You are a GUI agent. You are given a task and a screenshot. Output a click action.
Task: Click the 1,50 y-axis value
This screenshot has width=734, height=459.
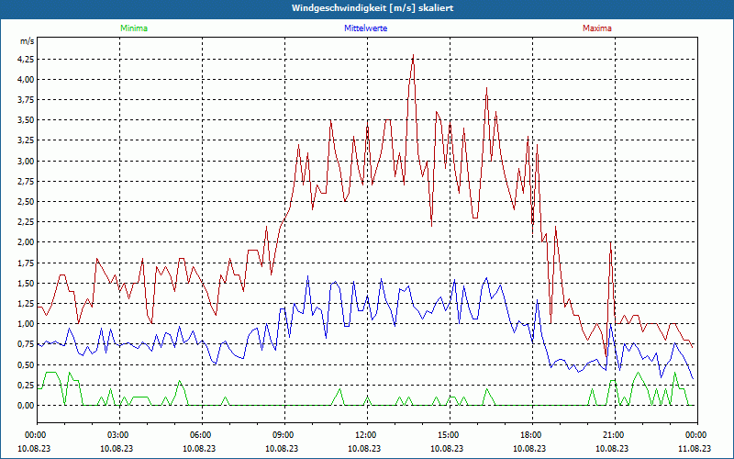click(x=26, y=284)
